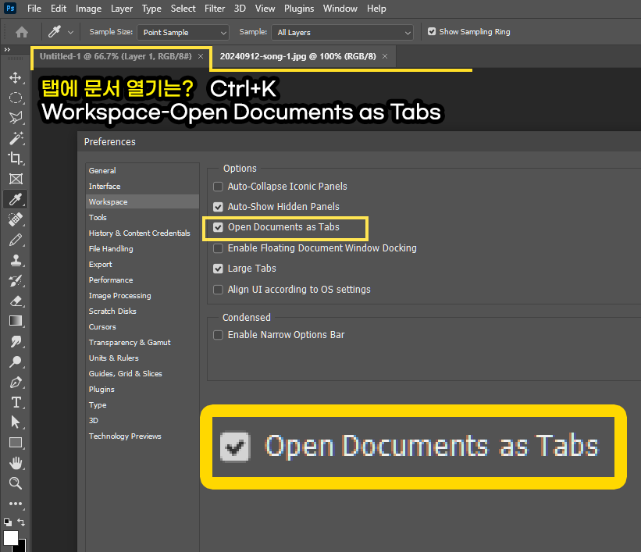
Task: Open History & Content Credentials preferences
Action: (x=140, y=233)
